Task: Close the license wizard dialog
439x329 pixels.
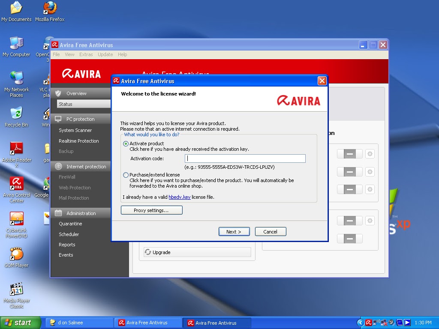Action: pyautogui.click(x=322, y=81)
